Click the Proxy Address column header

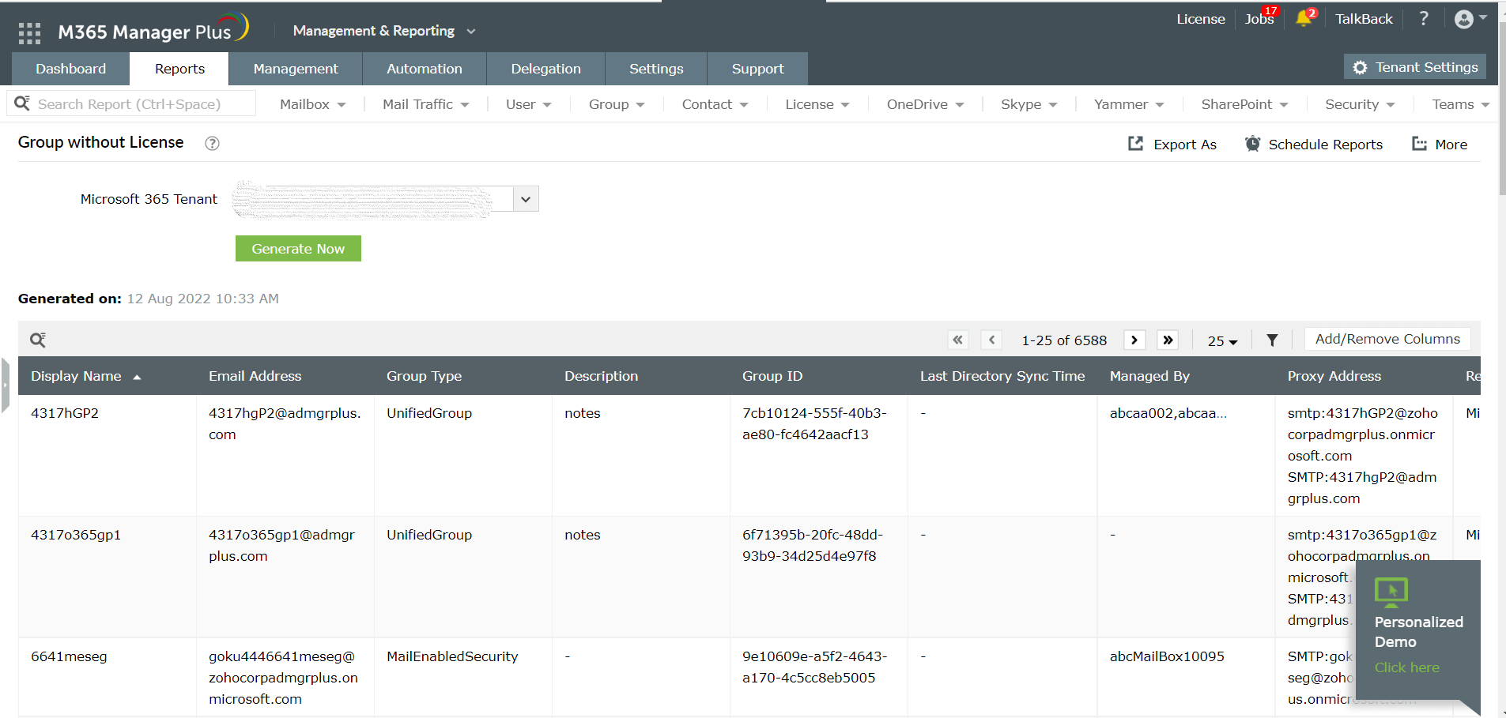tap(1334, 376)
